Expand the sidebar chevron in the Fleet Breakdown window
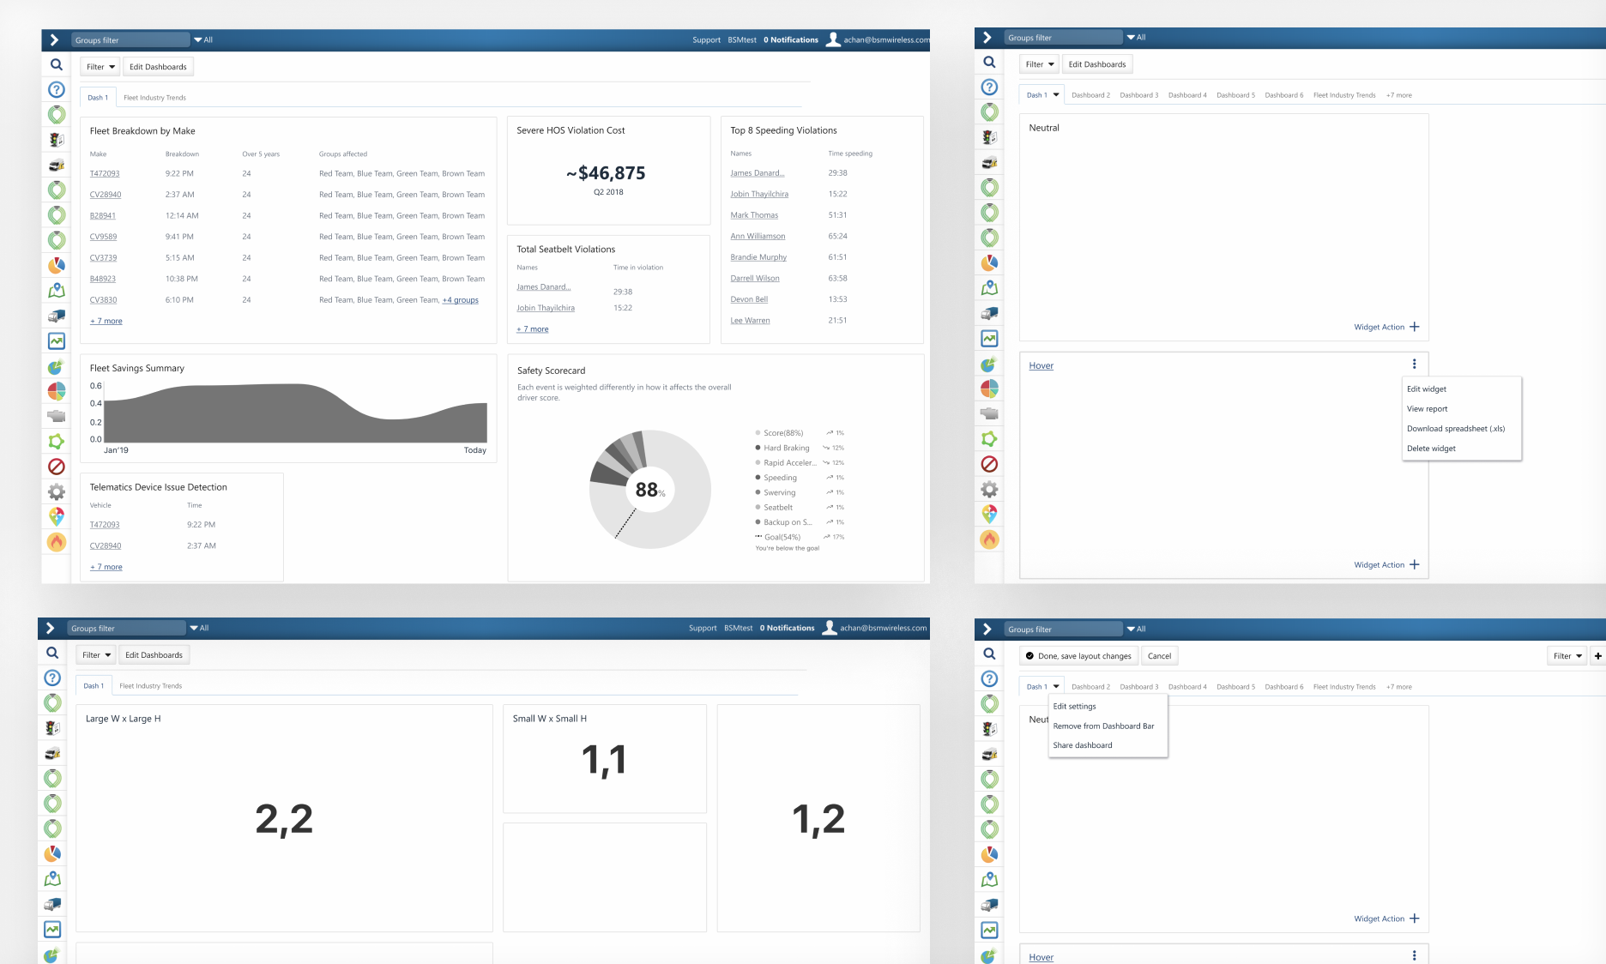 pos(54,39)
